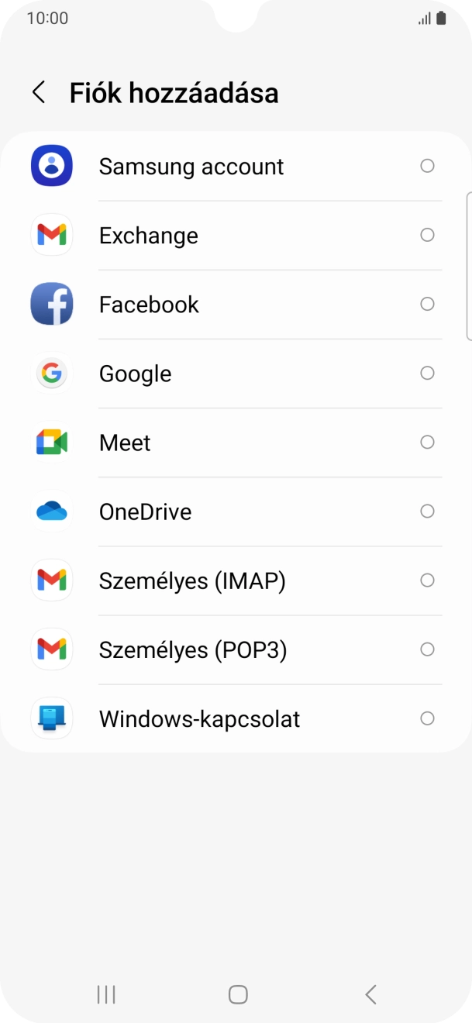Open Facebook account setup via its icon
472x1023 pixels.
coord(51,304)
